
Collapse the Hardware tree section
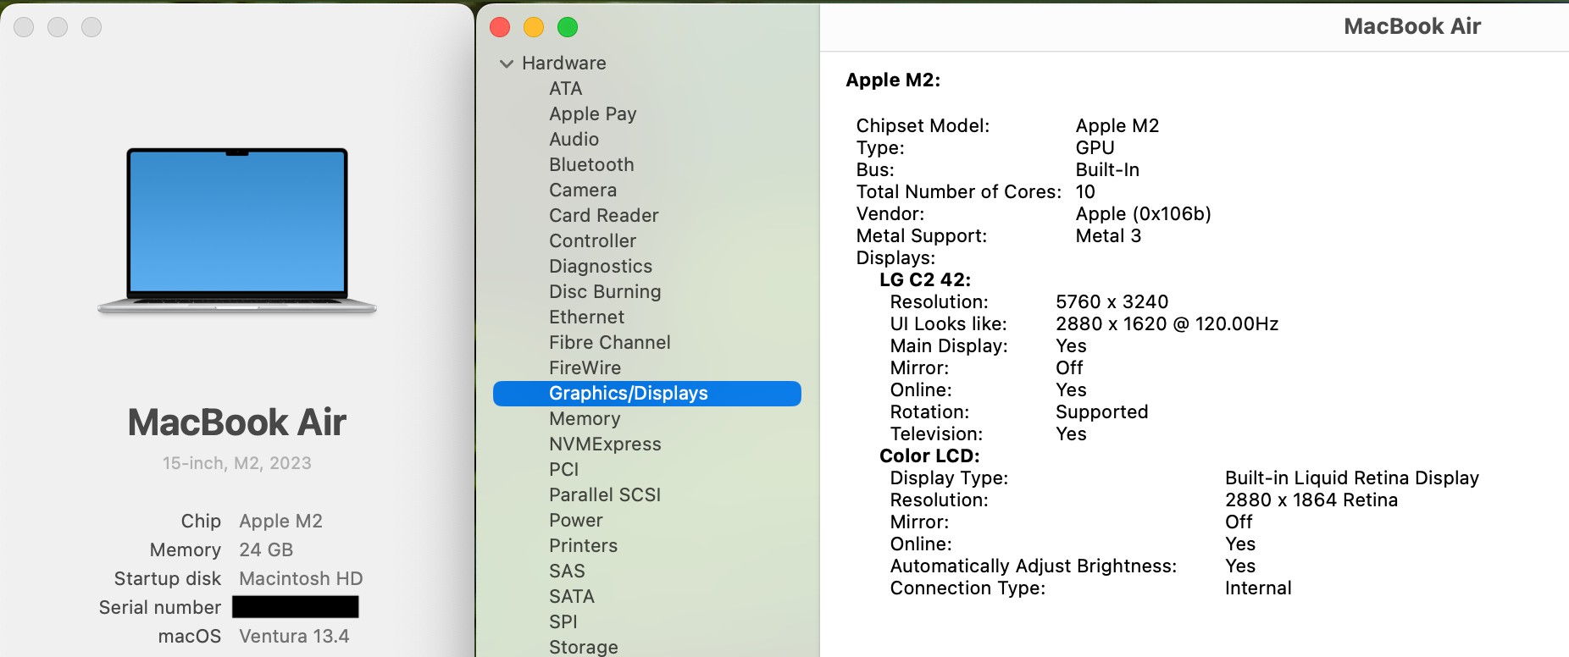(x=507, y=63)
